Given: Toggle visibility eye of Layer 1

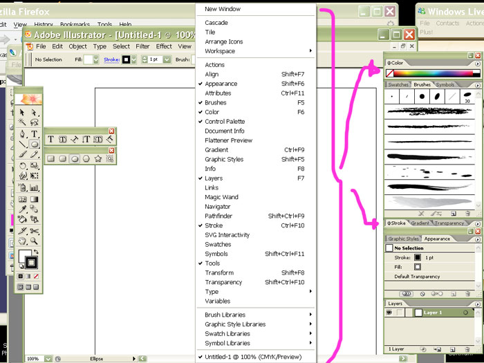Looking at the screenshot, I should [389, 313].
